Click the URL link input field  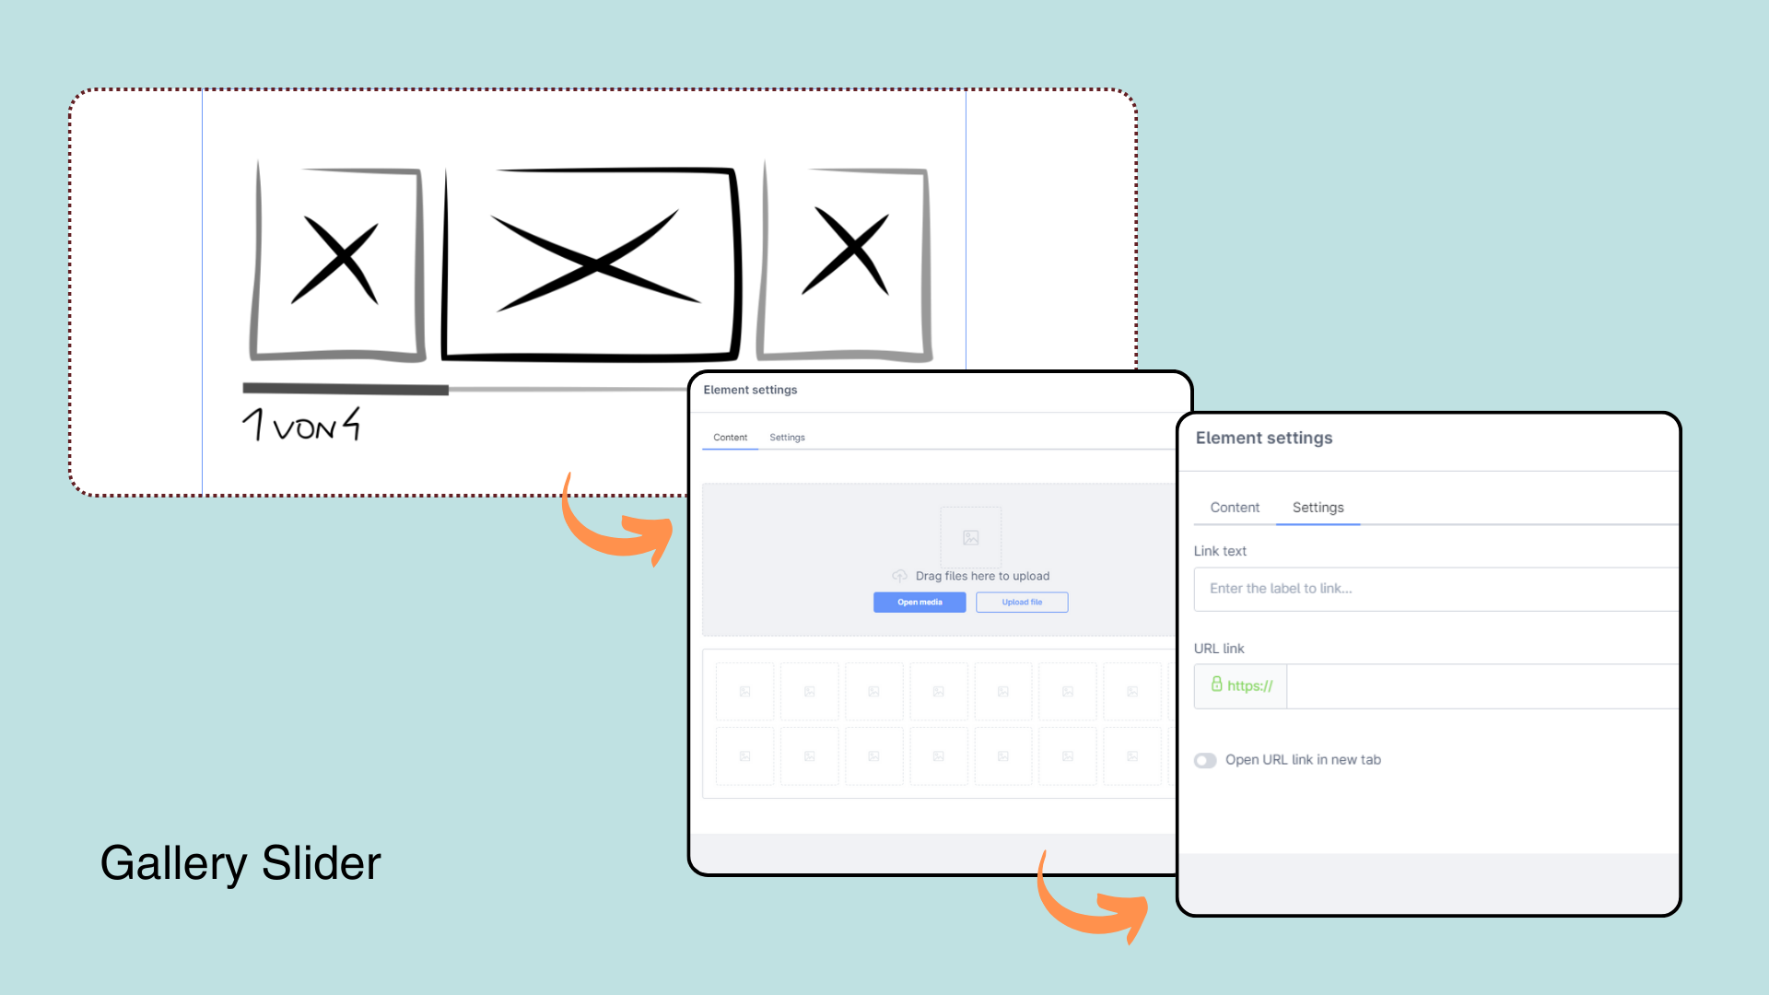pyautogui.click(x=1458, y=684)
